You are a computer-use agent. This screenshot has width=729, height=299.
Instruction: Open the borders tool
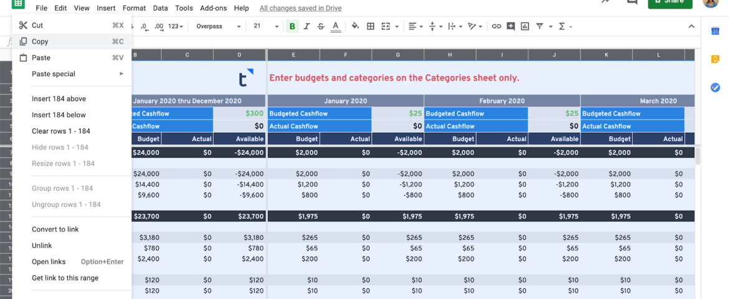pos(371,27)
